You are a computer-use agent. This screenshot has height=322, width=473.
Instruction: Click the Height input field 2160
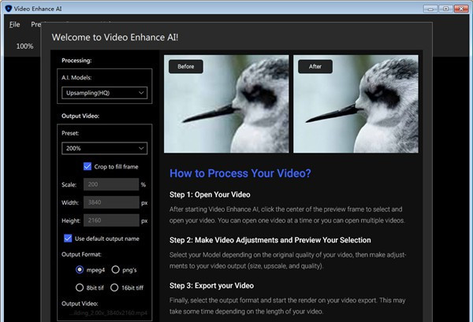point(111,220)
